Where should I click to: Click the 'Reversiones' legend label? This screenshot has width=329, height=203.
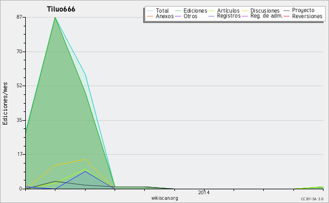307,16
